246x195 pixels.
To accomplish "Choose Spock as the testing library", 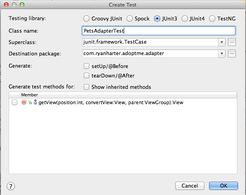I will tap(130, 18).
